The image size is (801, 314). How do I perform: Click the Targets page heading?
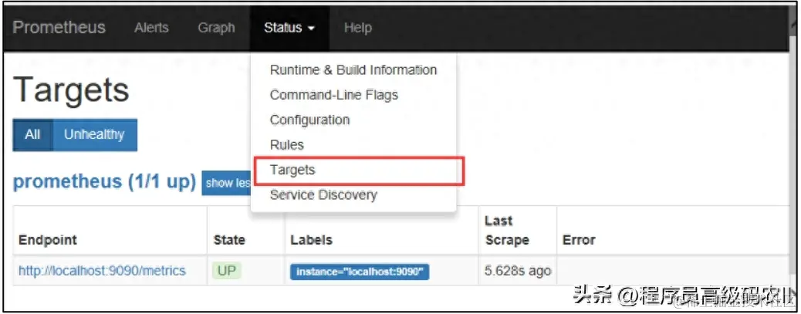point(71,89)
